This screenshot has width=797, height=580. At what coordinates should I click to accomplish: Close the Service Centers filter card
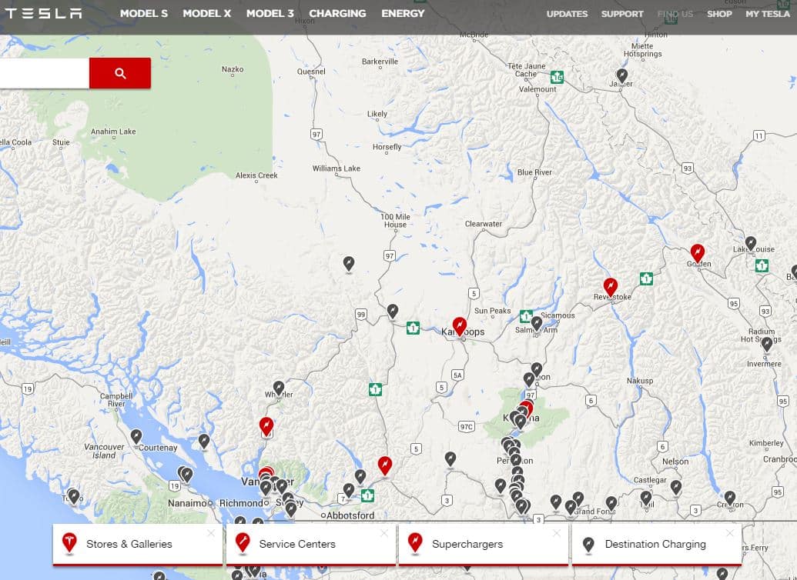pyautogui.click(x=383, y=533)
